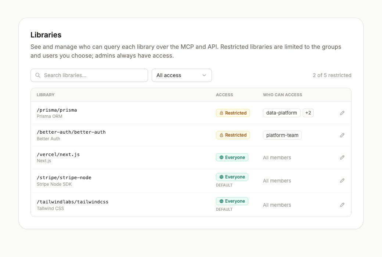Click Everyone badge for Tailwind CSS
This screenshot has height=257, width=382.
tap(232, 201)
